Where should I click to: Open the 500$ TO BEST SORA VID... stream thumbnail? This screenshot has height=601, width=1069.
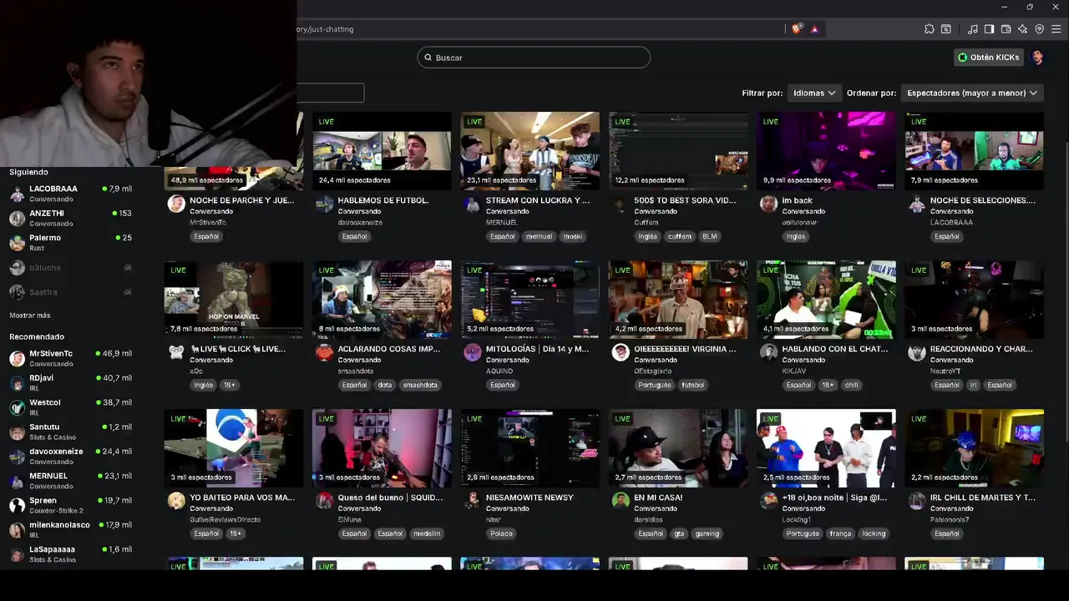(x=678, y=151)
